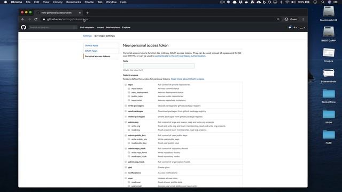Open the FA19 desktop folder
The height and width of the screenshot is (192, 342).
point(329,137)
